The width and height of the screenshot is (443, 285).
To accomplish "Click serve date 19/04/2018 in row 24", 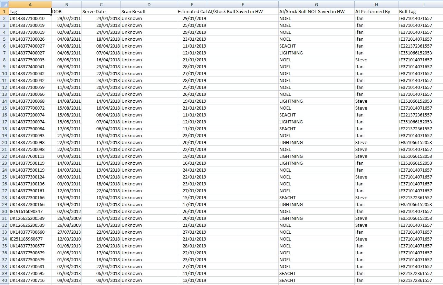I will (x=101, y=170).
